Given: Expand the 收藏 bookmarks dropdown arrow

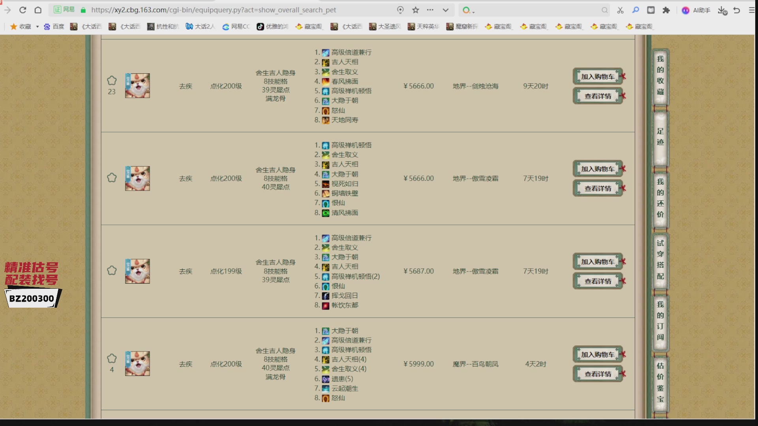Looking at the screenshot, I should 38,26.
